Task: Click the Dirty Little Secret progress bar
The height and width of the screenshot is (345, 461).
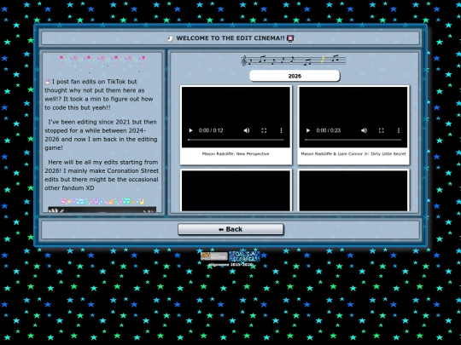Action: (x=353, y=140)
